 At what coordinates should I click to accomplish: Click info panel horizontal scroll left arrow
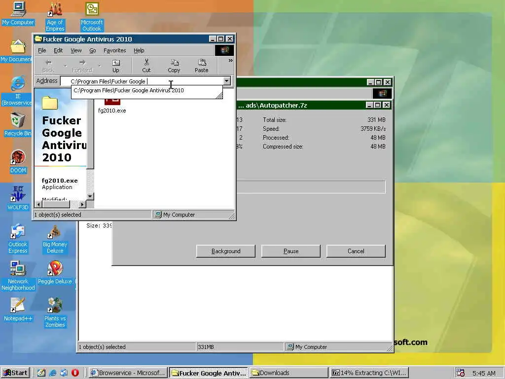click(x=38, y=204)
